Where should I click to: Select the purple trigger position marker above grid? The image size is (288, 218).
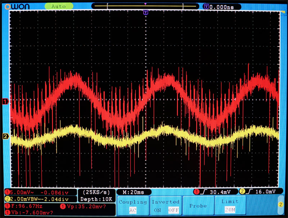tap(145, 13)
